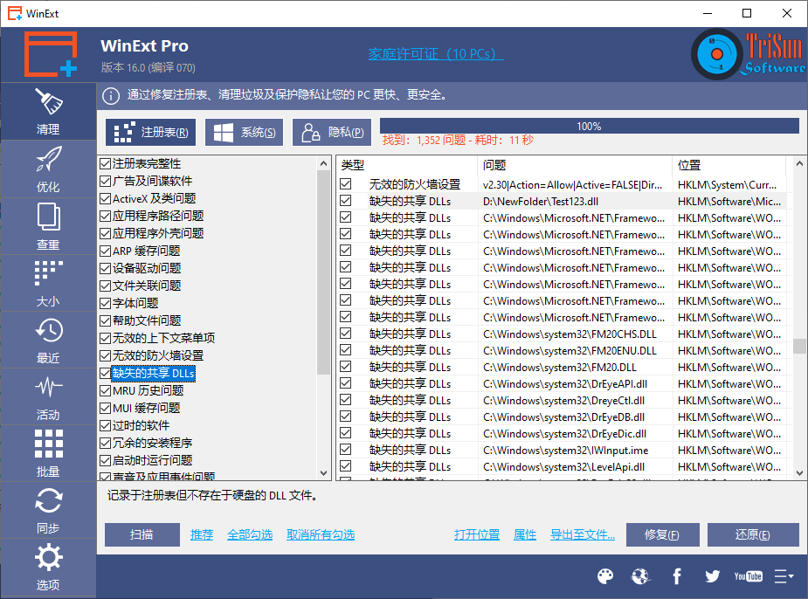
Task: Click the results list scroll down arrow
Action: pyautogui.click(x=799, y=472)
